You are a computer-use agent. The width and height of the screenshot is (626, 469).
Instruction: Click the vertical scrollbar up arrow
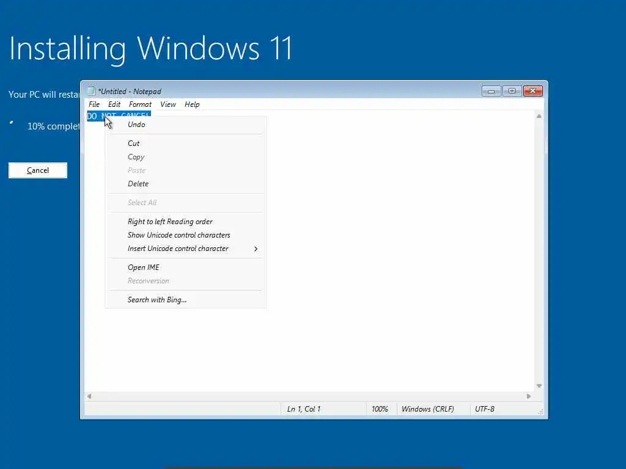539,116
